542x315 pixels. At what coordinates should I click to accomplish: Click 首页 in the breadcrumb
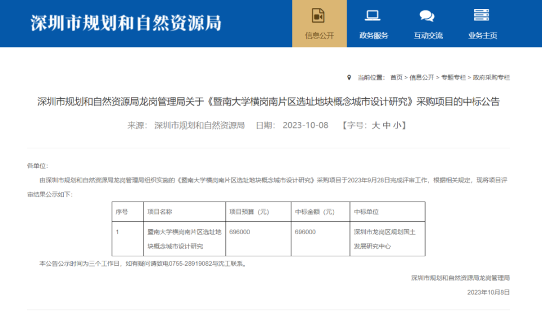point(396,77)
